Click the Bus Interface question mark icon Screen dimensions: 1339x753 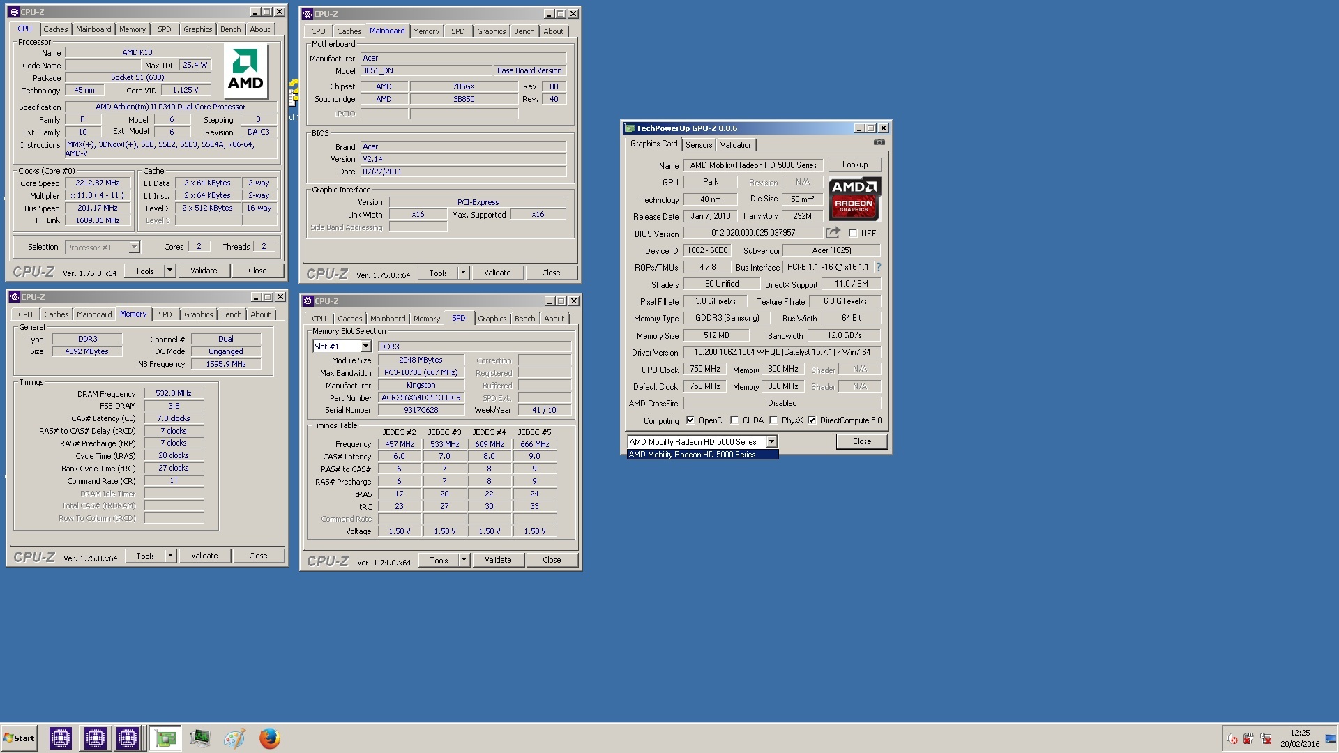[x=878, y=267]
